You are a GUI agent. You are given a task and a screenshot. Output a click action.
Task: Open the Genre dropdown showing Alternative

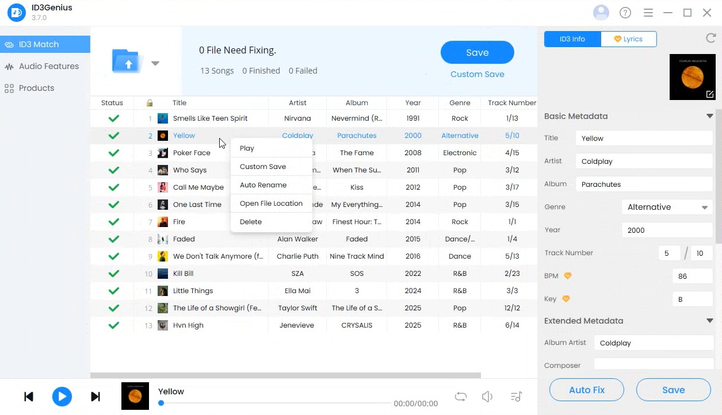[x=667, y=207]
